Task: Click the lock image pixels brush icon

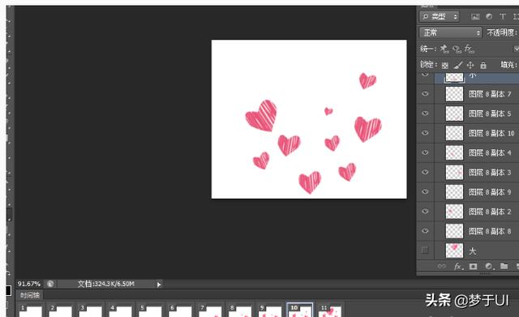Action: pos(457,65)
